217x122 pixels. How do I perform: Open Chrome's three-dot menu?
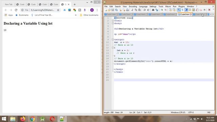click(x=97, y=10)
